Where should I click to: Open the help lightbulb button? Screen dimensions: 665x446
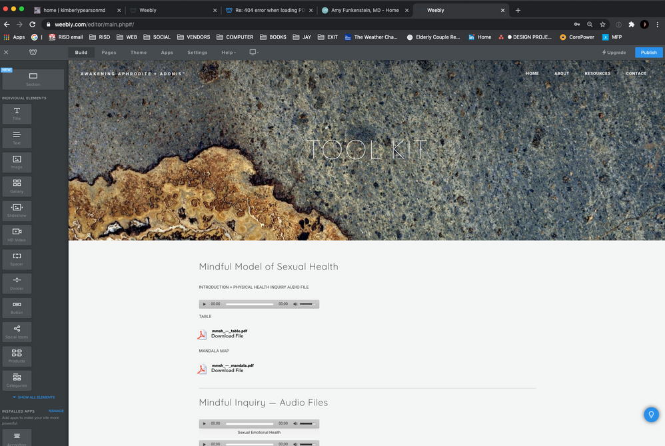coord(651,414)
